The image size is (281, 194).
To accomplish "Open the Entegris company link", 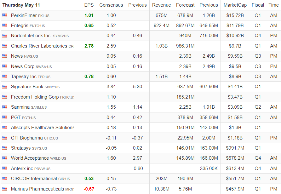I will (28, 26).
